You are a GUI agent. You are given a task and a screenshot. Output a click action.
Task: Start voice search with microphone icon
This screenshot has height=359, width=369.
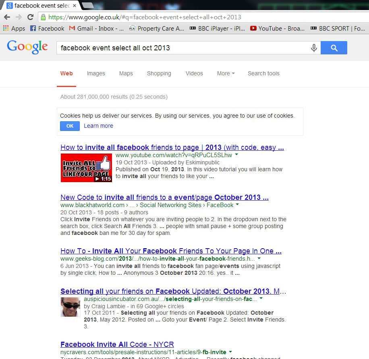[x=314, y=48]
